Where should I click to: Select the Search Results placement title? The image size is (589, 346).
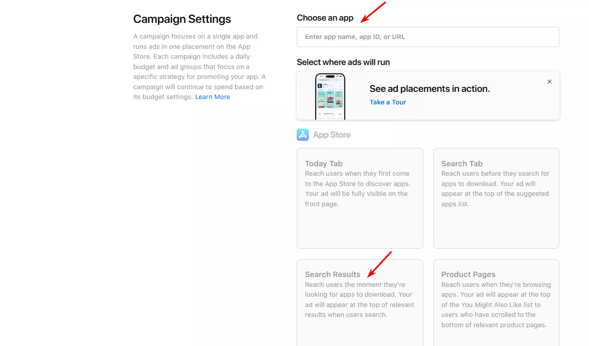[x=333, y=274]
